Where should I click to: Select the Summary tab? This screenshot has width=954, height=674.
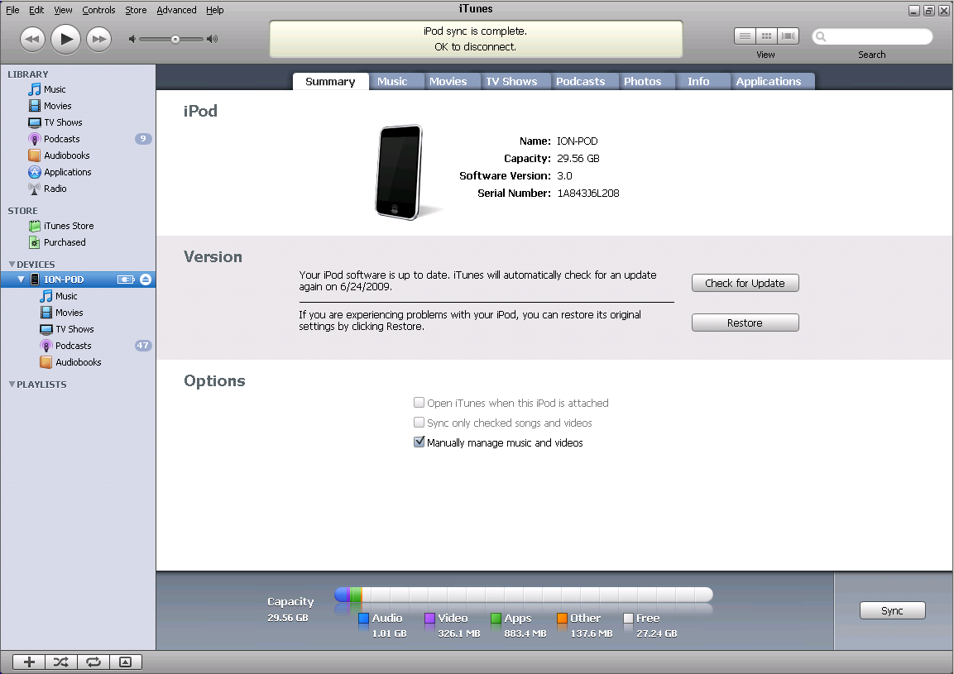coord(330,82)
